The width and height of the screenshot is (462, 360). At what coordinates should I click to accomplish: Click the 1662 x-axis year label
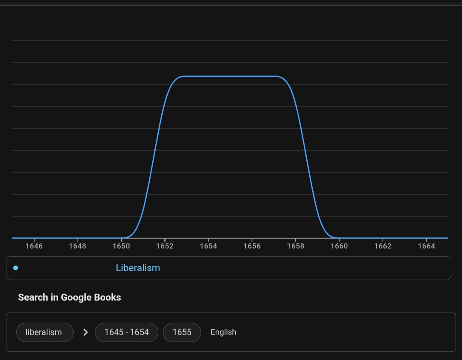[383, 246]
